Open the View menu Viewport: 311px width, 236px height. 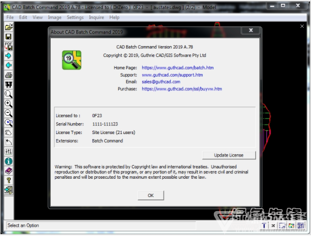click(x=38, y=17)
